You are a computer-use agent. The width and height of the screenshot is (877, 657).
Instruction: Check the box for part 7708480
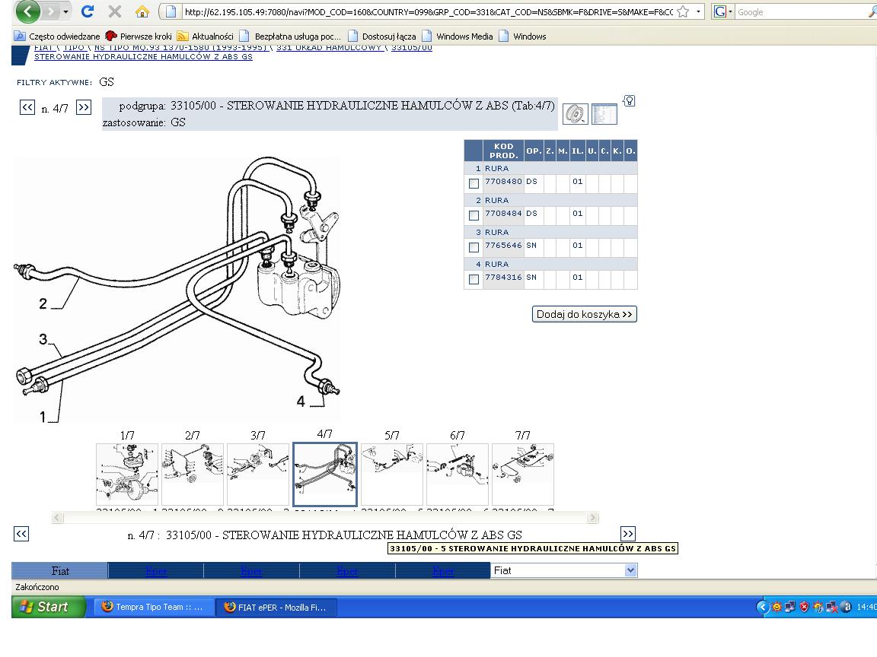tap(474, 183)
